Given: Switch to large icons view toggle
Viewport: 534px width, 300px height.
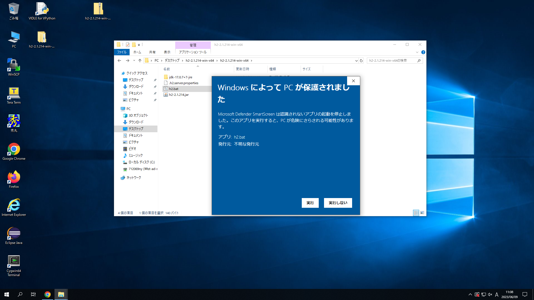Looking at the screenshot, I should point(422,213).
